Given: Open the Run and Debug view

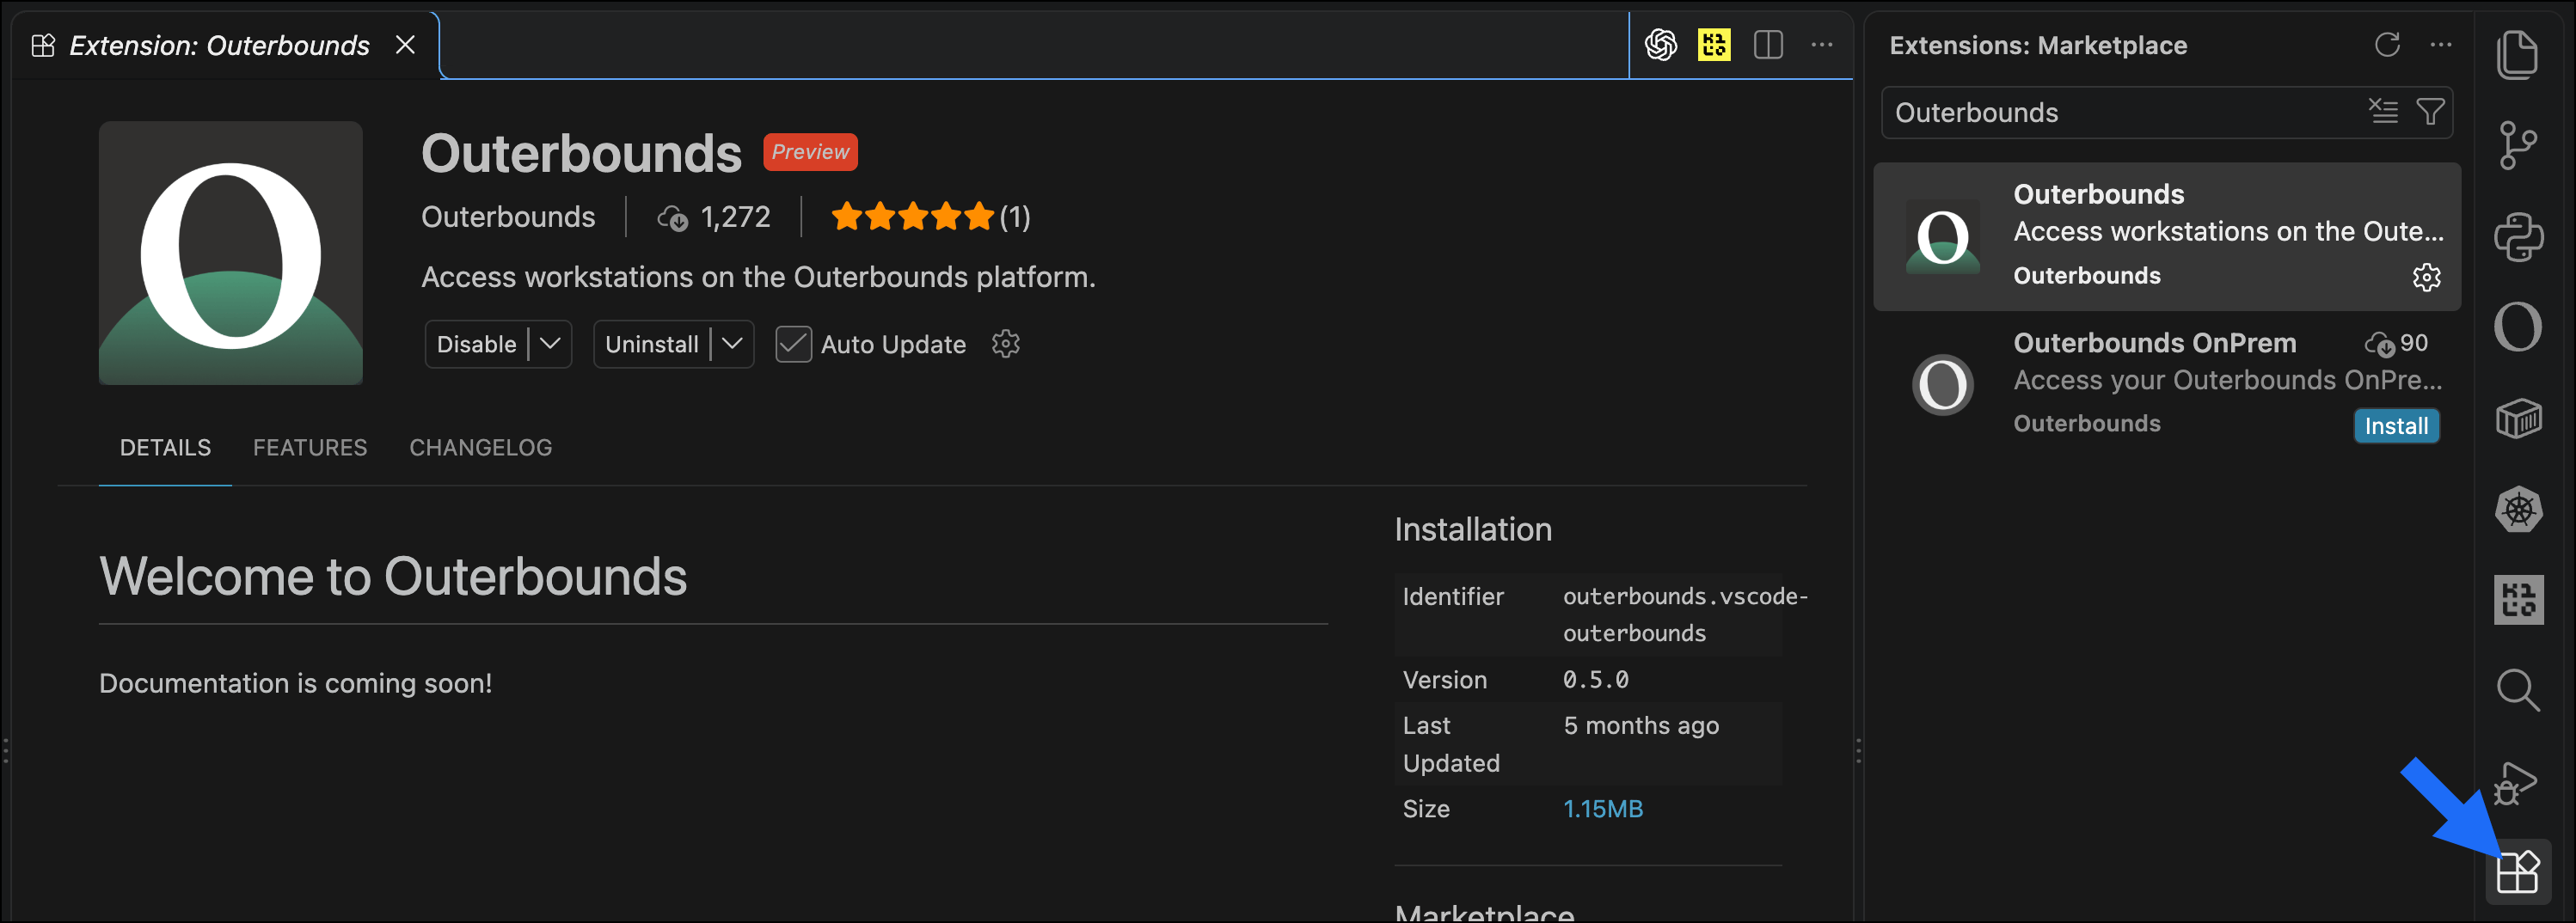Looking at the screenshot, I should click(2515, 783).
